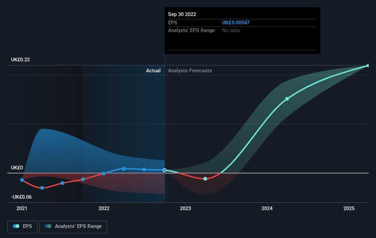Click the 2023 x-axis label
The width and height of the screenshot is (376, 238).
[x=185, y=209]
